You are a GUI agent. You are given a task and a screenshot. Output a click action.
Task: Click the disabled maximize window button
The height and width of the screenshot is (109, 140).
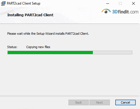[120, 3]
